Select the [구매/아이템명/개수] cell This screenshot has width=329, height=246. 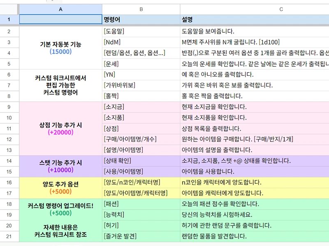[x=141, y=139]
